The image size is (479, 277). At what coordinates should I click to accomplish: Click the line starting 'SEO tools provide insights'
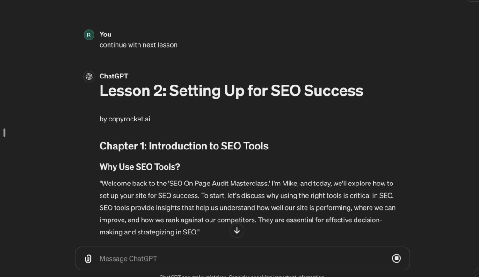pyautogui.click(x=247, y=208)
